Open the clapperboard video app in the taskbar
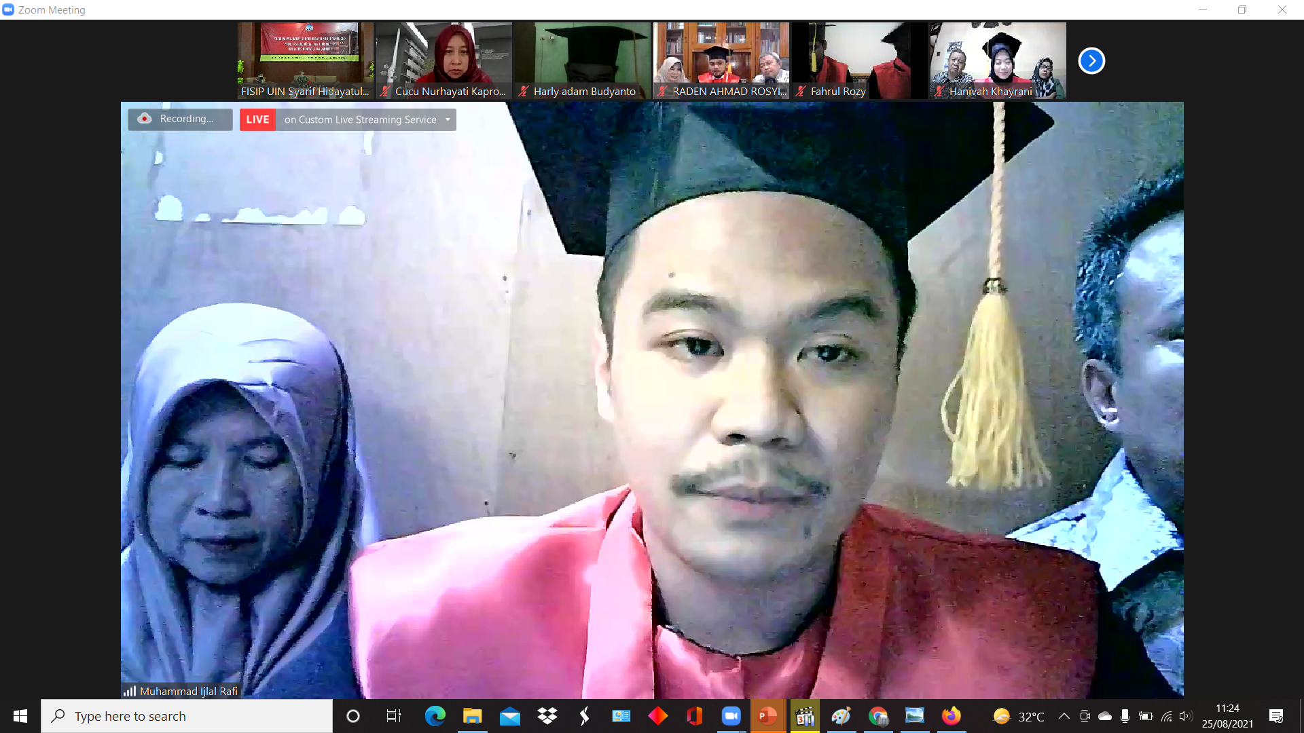The height and width of the screenshot is (733, 1304). coord(805,716)
